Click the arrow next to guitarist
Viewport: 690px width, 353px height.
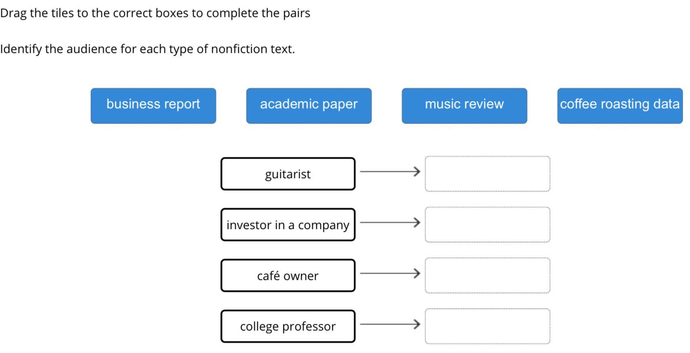tap(390, 172)
